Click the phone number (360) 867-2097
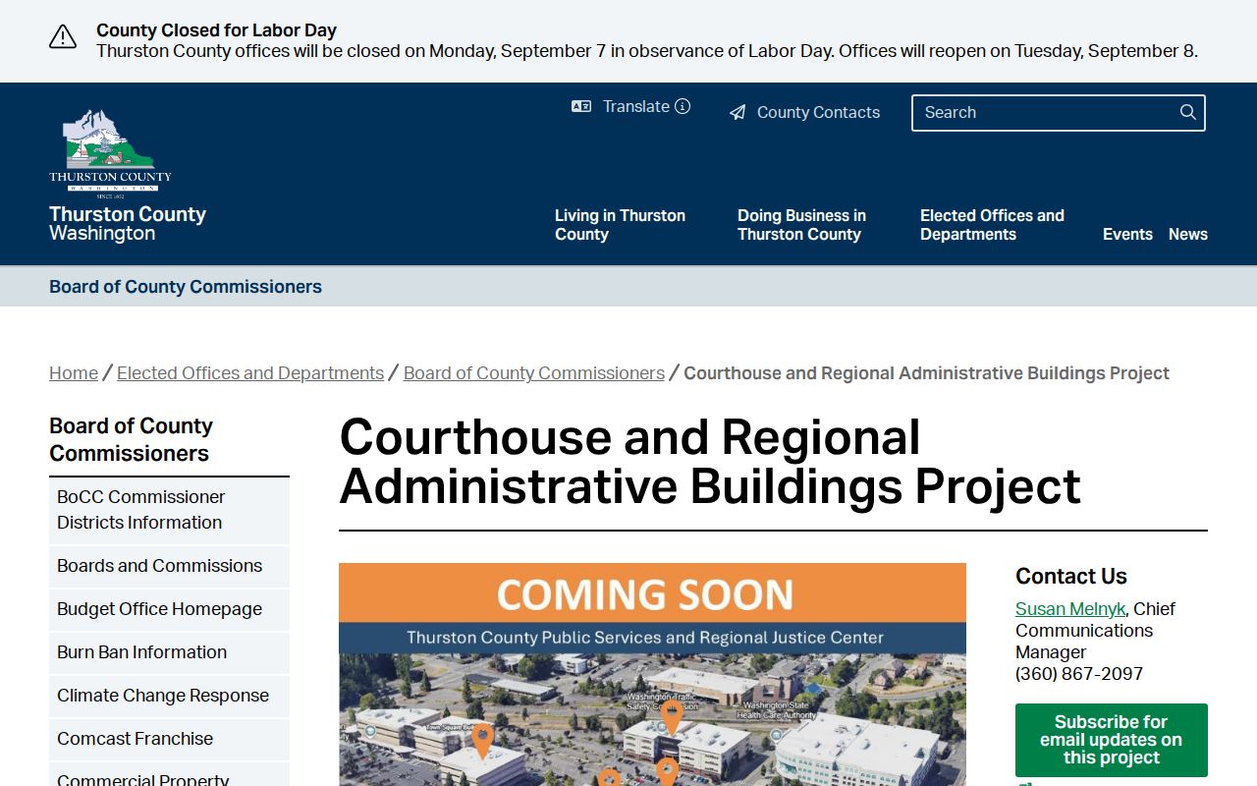Screen dimensions: 1257x786 click(1079, 674)
